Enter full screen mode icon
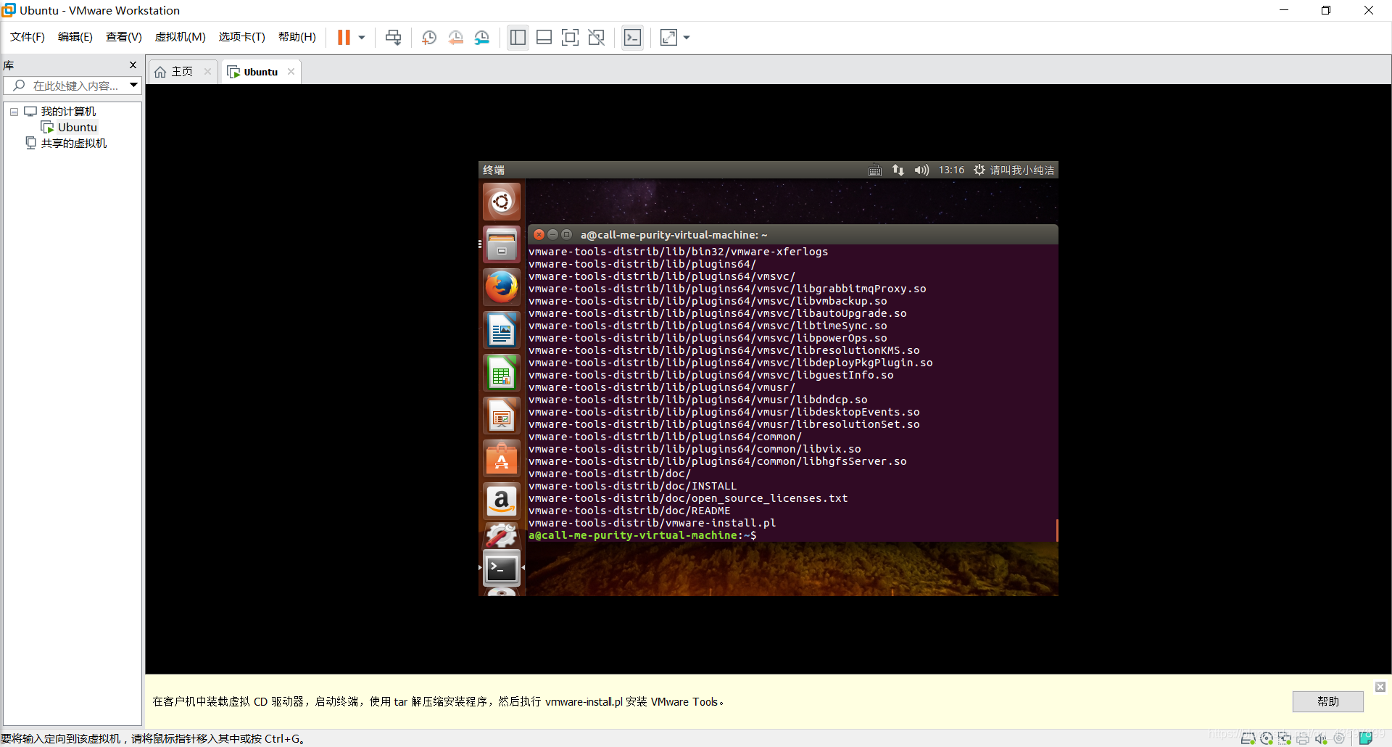Screen dimensions: 1392x747 (570, 37)
